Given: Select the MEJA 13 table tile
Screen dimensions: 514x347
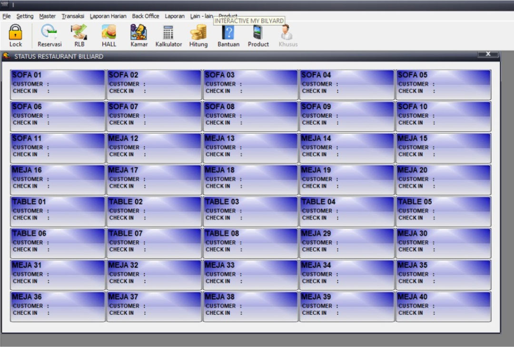Looking at the screenshot, I should pyautogui.click(x=250, y=148).
